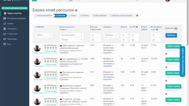Click Подать заявку for 2083 subscribers row
The image size is (189, 106).
tap(173, 86)
